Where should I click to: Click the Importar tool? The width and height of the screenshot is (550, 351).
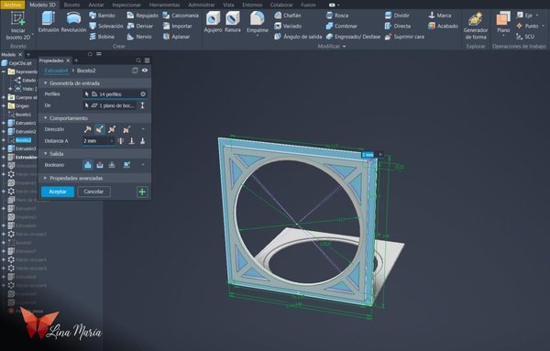[177, 26]
